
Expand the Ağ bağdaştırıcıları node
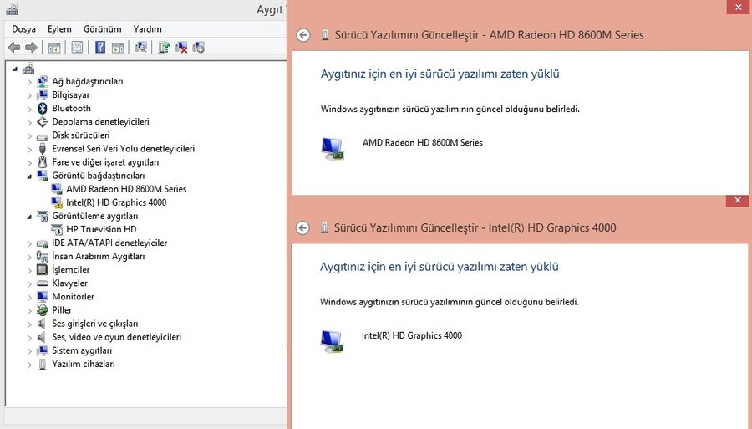pyautogui.click(x=30, y=82)
